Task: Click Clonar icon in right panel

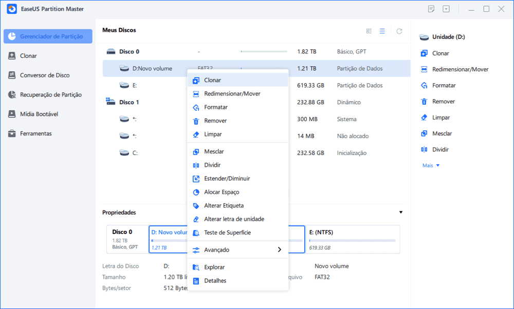Action: coord(424,53)
